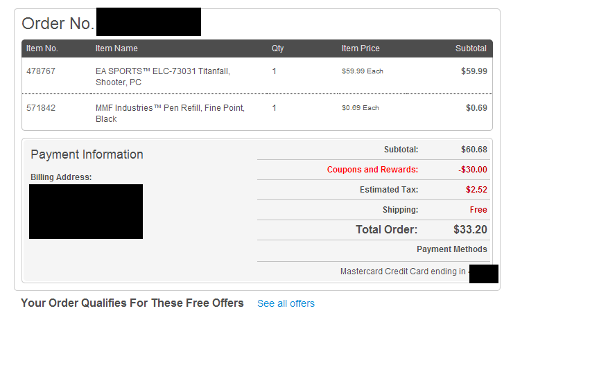Select the Subtotal column header
This screenshot has height=374, width=599.
pos(471,48)
